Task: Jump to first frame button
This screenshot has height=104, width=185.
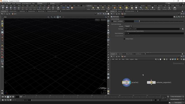Action: tap(3, 97)
